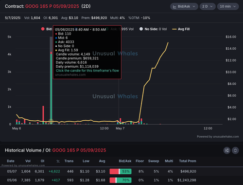This screenshot has width=243, height=185.
Task: Click the Prem: $496,920 stat in header
Action: point(94,18)
